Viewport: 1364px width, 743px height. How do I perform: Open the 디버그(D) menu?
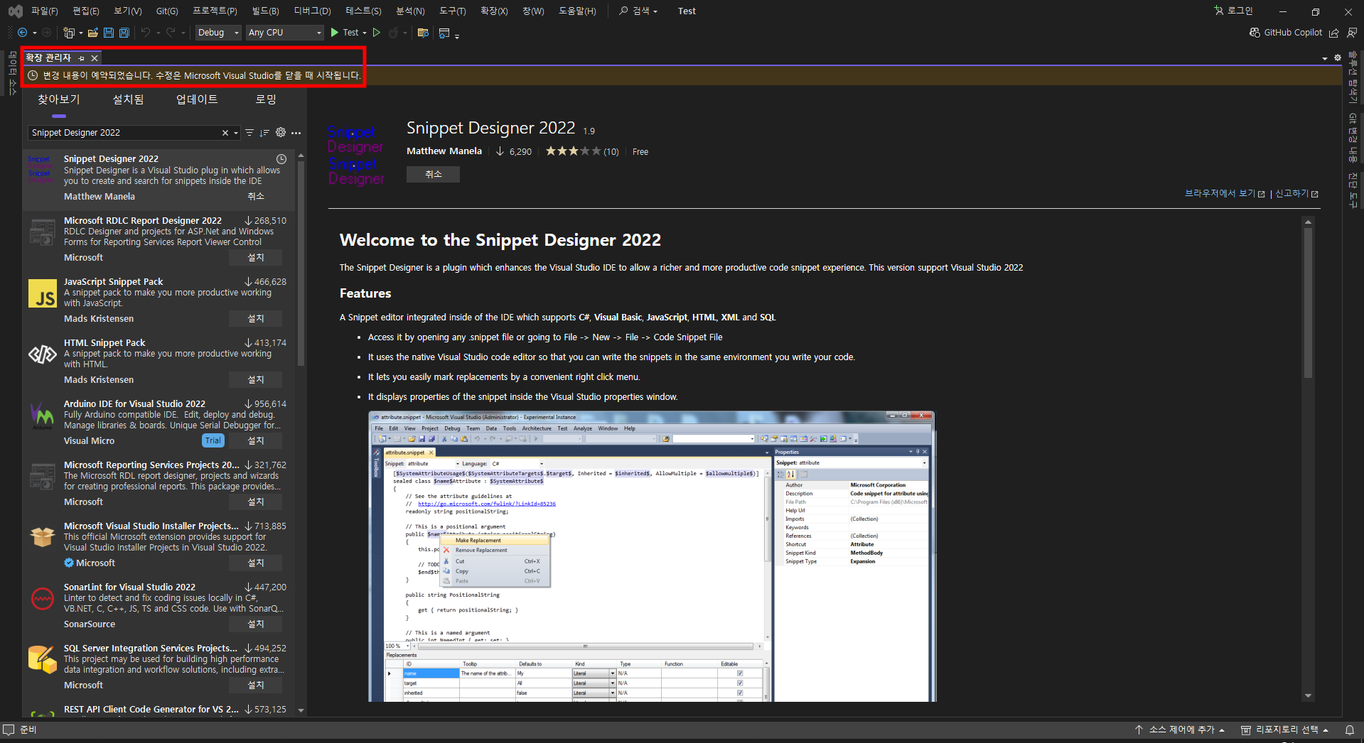click(312, 11)
